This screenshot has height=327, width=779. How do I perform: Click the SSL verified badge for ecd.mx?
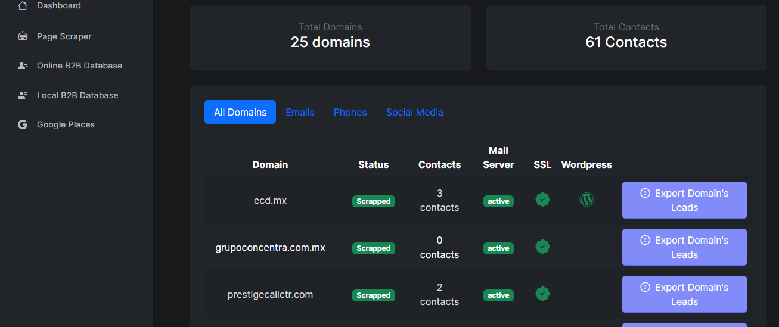point(542,200)
